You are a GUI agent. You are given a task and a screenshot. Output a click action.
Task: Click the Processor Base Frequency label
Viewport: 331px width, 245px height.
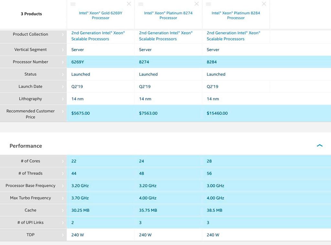(x=30, y=185)
